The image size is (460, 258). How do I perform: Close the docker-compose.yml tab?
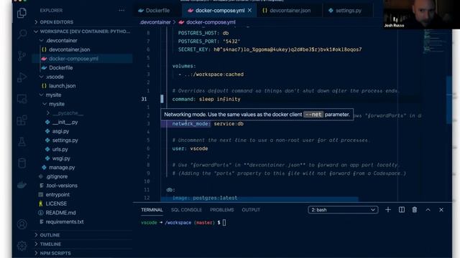pyautogui.click(x=249, y=10)
